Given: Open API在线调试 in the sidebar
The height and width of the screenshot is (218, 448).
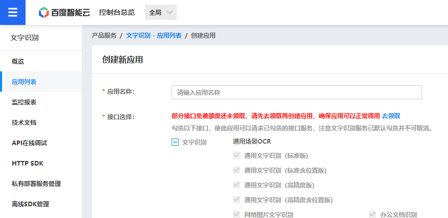Looking at the screenshot, I should coord(41,143).
